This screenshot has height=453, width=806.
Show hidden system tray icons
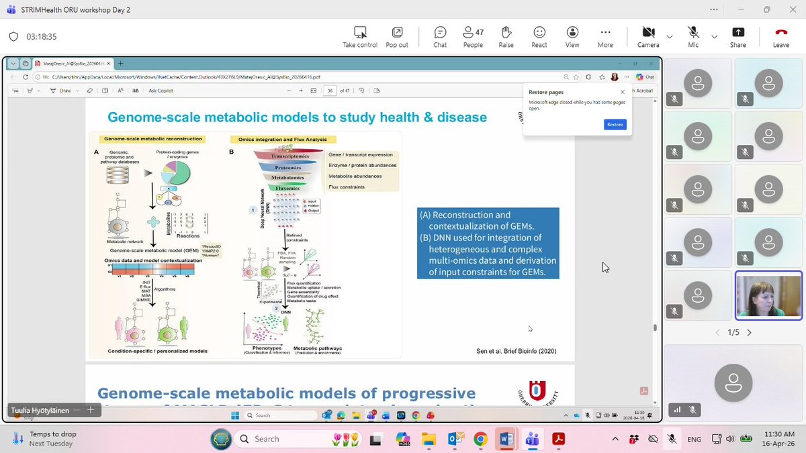coord(615,439)
